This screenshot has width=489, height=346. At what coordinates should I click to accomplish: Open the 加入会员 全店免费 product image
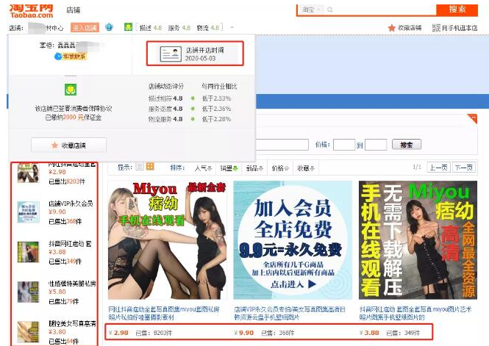(x=293, y=240)
